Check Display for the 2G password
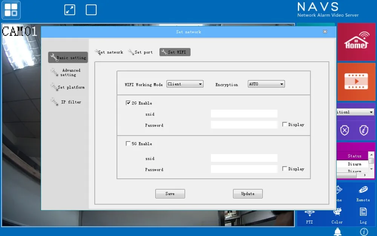Image resolution: width=377 pixels, height=236 pixels. click(285, 124)
